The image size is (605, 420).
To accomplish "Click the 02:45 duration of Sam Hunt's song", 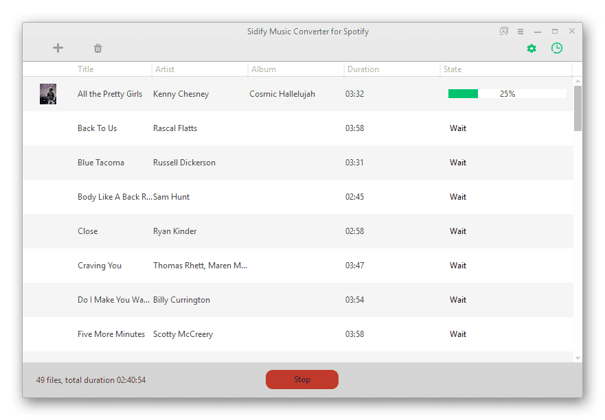I will click(x=354, y=197).
